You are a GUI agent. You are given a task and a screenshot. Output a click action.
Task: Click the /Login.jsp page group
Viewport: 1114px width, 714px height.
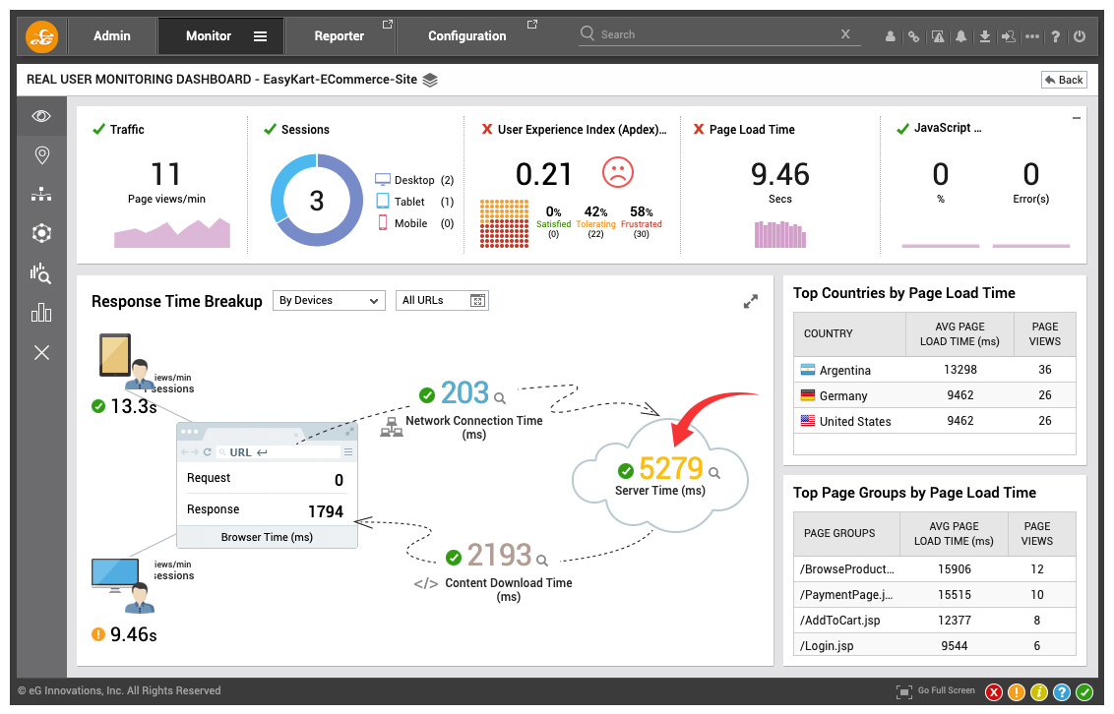click(827, 646)
